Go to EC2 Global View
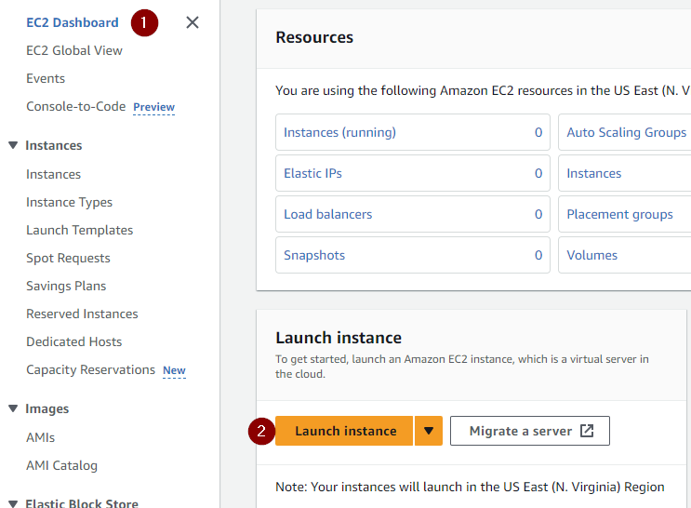Screen dimensions: 691x508 click(74, 50)
